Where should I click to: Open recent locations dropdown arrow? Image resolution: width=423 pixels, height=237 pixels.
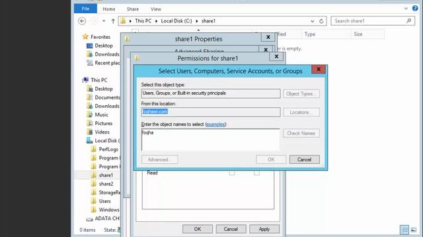click(x=104, y=21)
